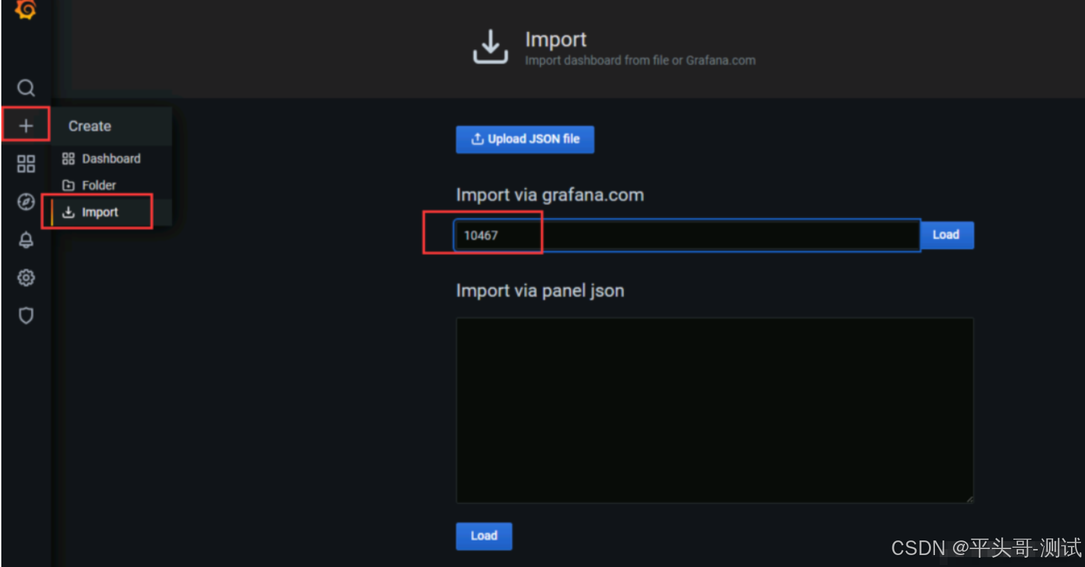
Task: Open the Configuration gear icon
Action: pyautogui.click(x=26, y=277)
